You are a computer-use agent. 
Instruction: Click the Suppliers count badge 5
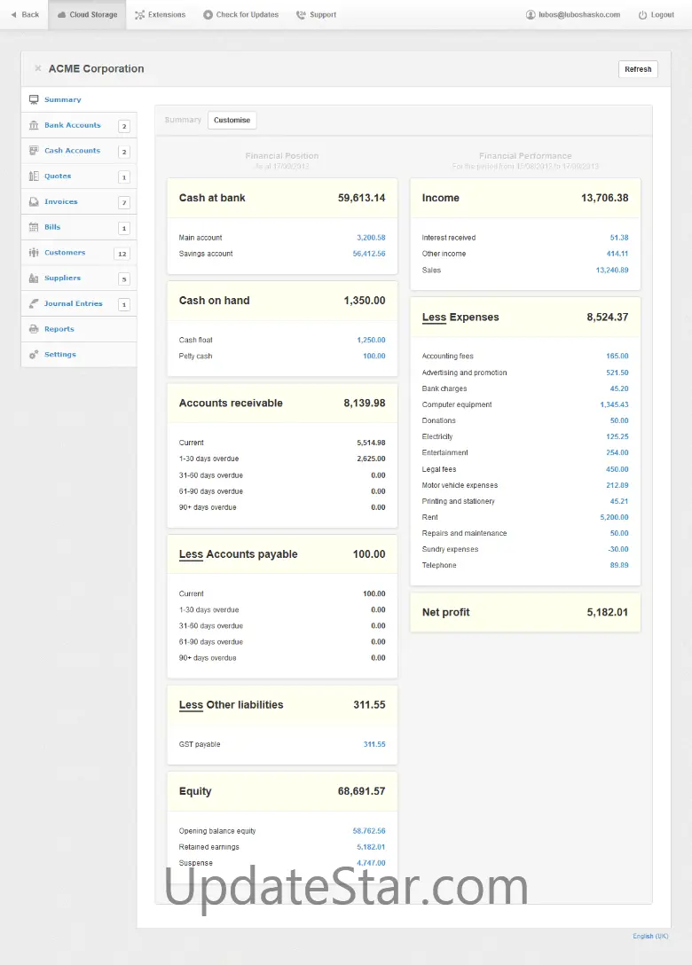[123, 279]
